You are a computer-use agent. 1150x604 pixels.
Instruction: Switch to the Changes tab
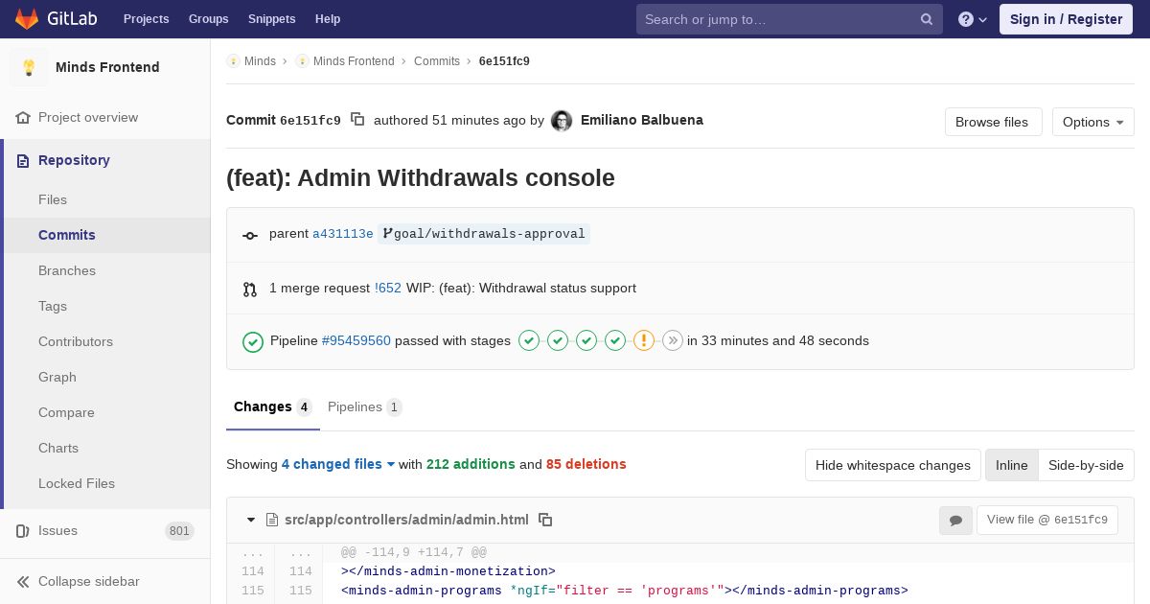coord(272,407)
